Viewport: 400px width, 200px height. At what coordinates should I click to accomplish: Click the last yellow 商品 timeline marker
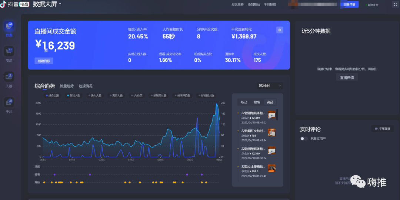[x=206, y=182]
